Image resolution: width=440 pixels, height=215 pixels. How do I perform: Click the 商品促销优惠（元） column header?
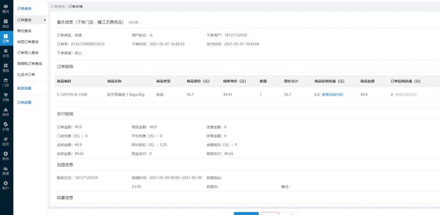[329, 81]
